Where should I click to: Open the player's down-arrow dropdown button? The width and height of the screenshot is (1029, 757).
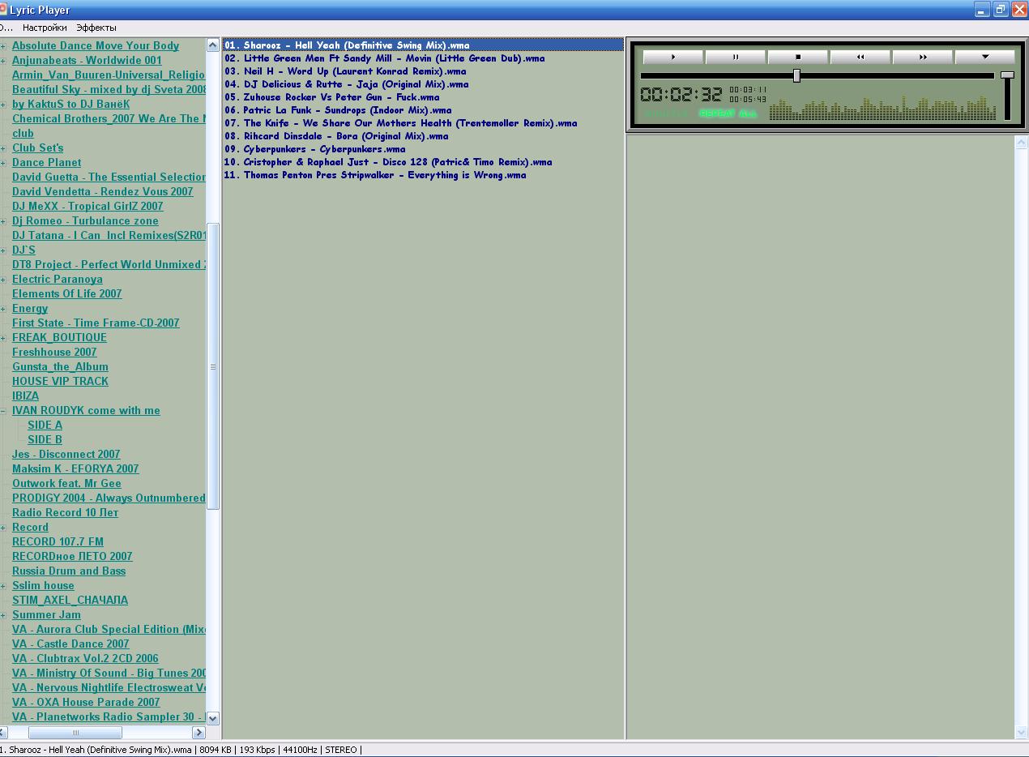point(984,57)
